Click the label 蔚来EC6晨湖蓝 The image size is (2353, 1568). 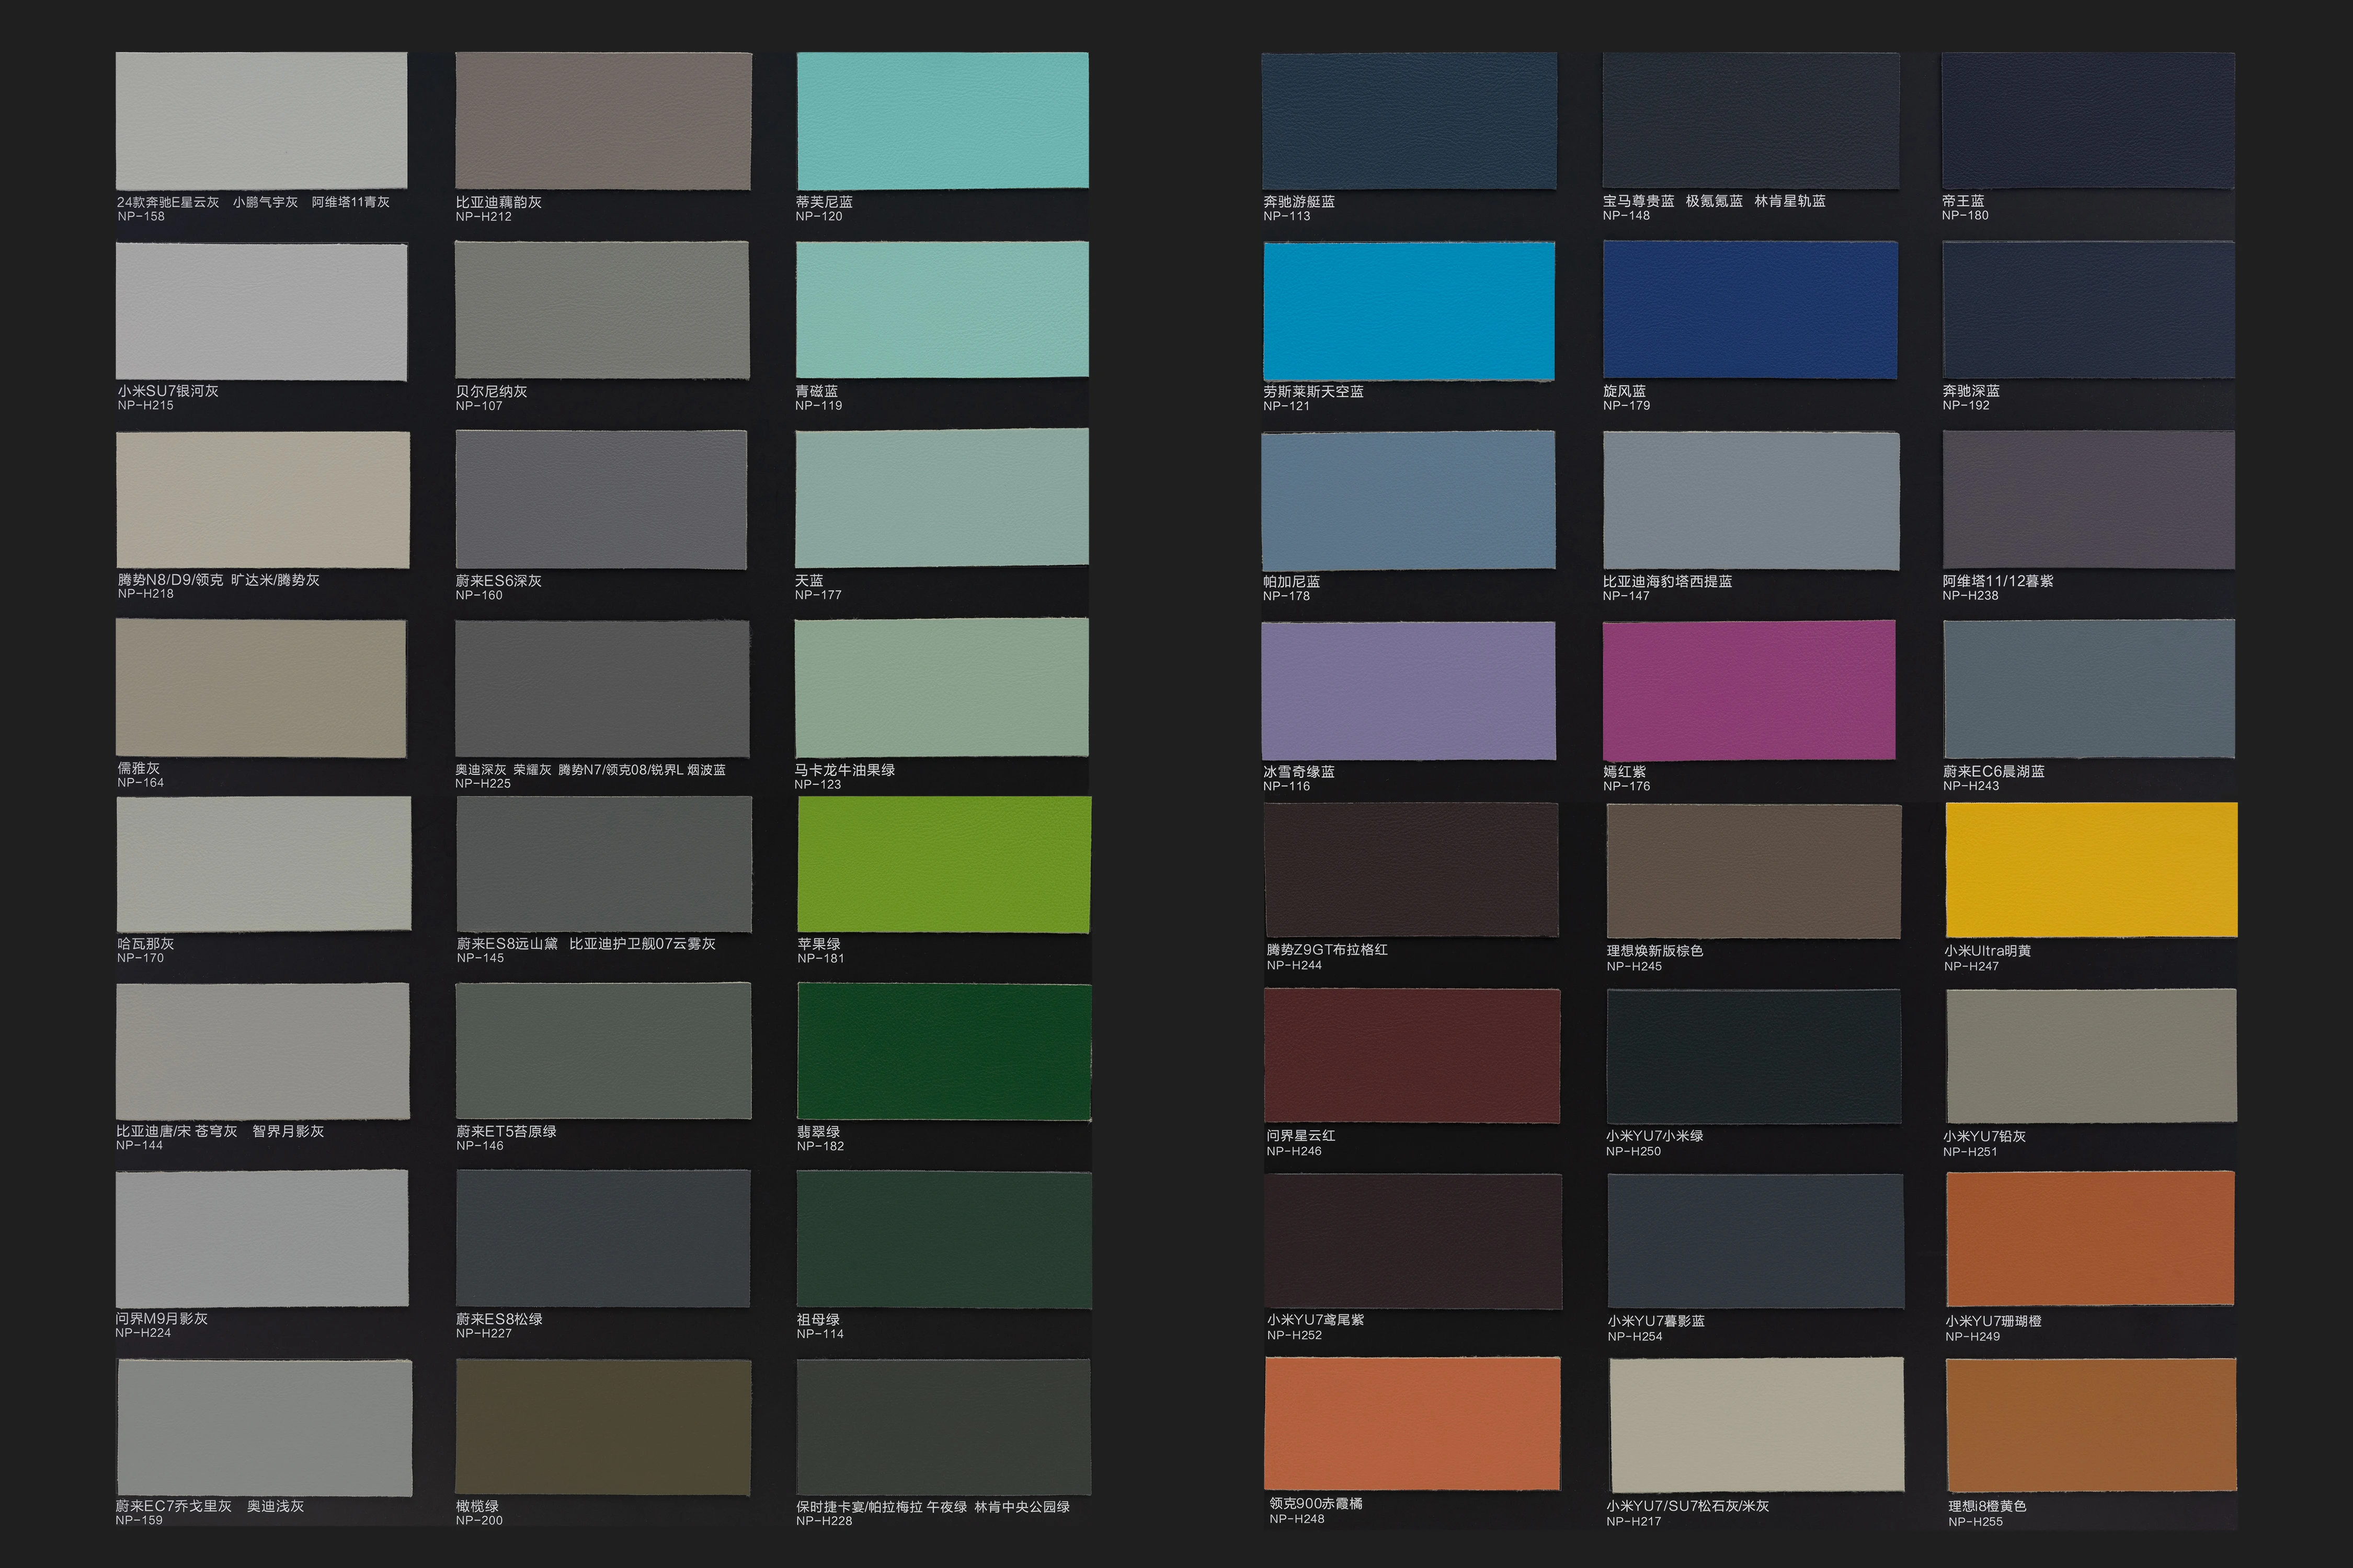[1994, 771]
